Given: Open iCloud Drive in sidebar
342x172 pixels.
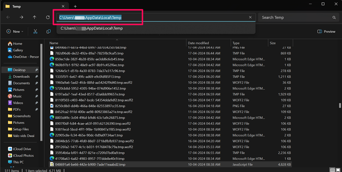Looking at the screenshot, I should click(22, 149).
